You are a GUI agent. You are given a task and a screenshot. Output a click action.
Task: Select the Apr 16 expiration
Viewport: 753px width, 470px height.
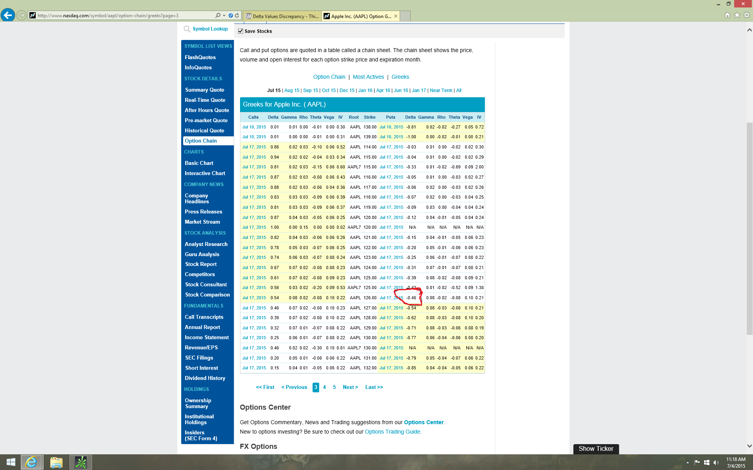click(x=383, y=90)
